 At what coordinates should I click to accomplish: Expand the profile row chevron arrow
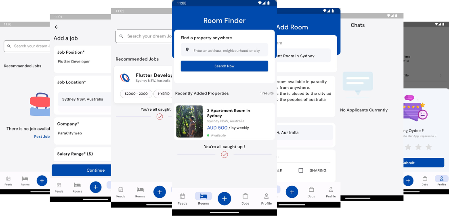click(440, 75)
